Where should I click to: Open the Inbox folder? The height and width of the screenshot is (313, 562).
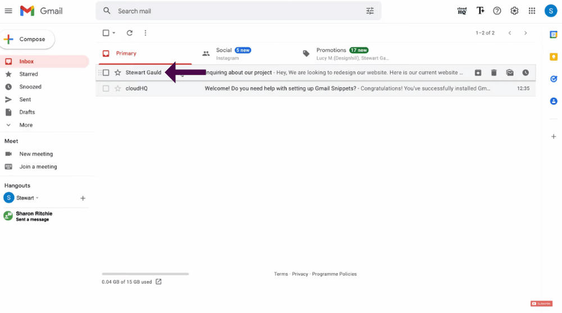pyautogui.click(x=44, y=61)
